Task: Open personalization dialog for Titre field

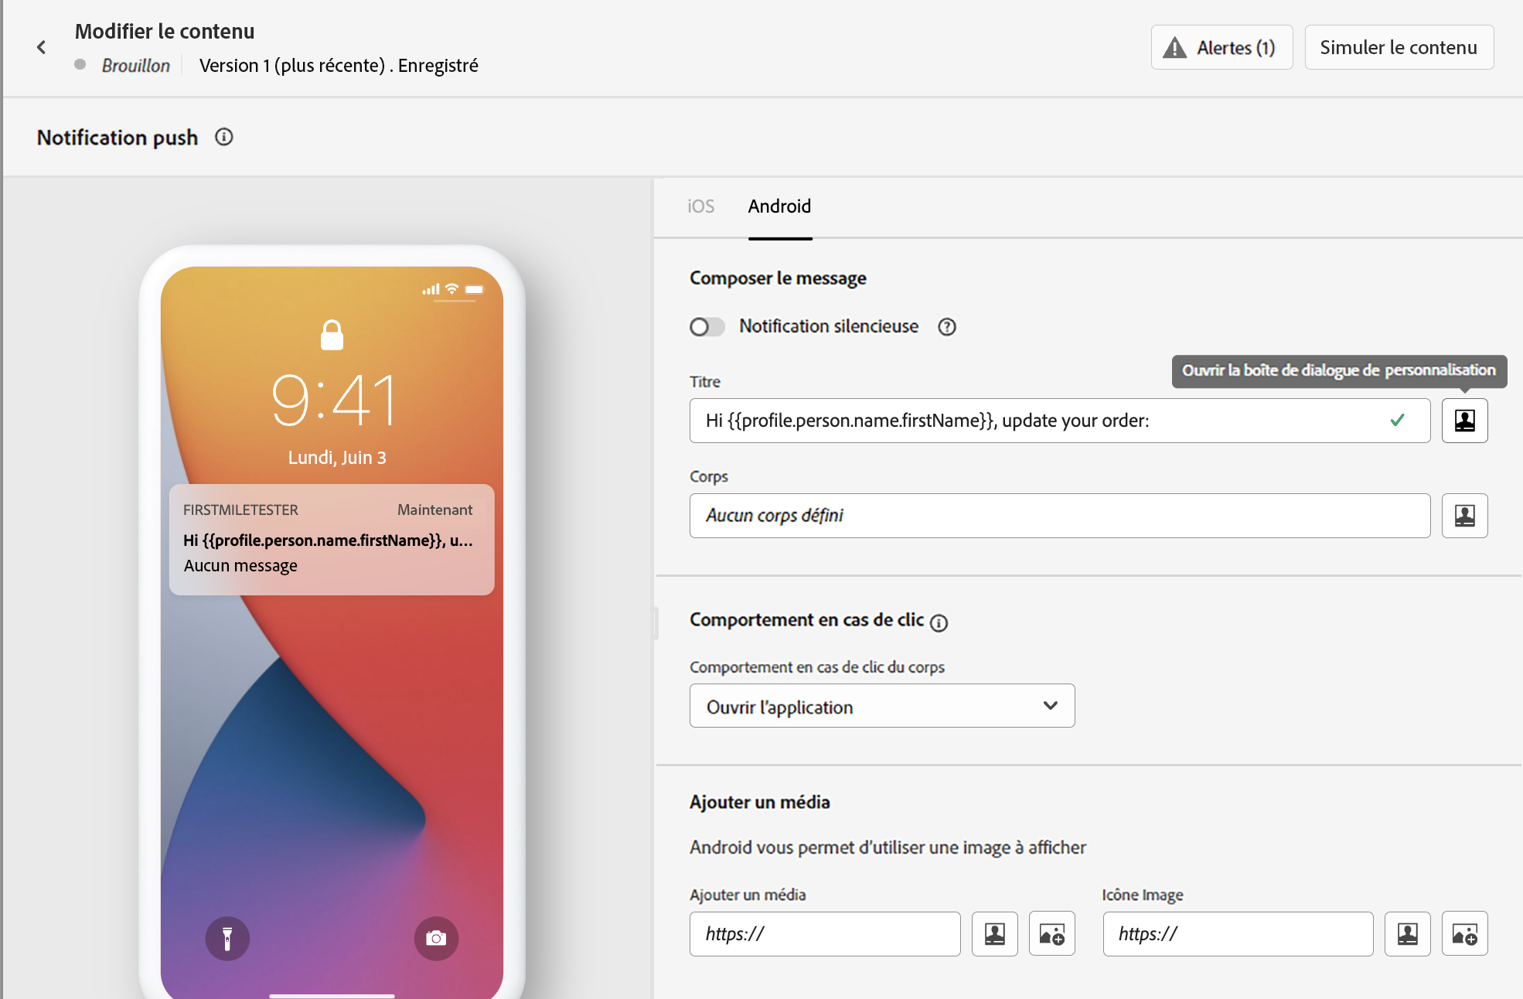Action: 1464,421
